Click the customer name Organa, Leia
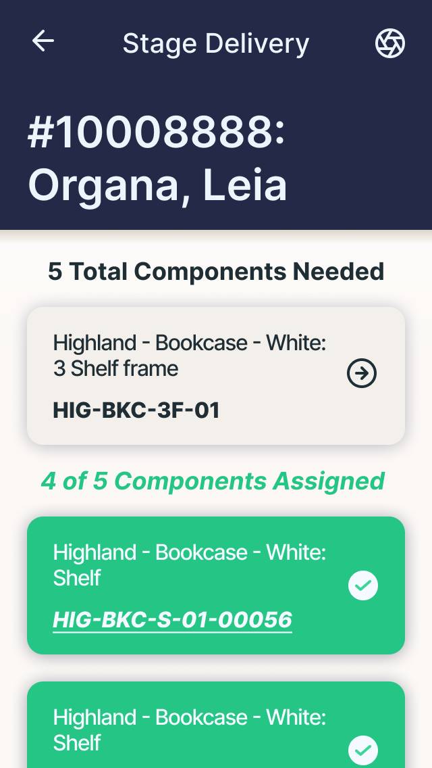Screen dimensions: 432x768 pos(157,185)
